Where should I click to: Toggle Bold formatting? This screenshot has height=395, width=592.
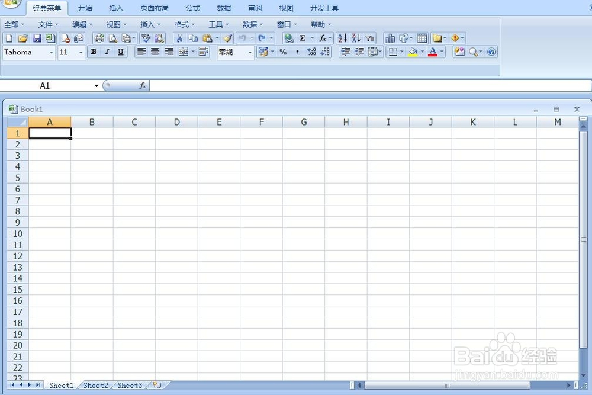pyautogui.click(x=94, y=52)
